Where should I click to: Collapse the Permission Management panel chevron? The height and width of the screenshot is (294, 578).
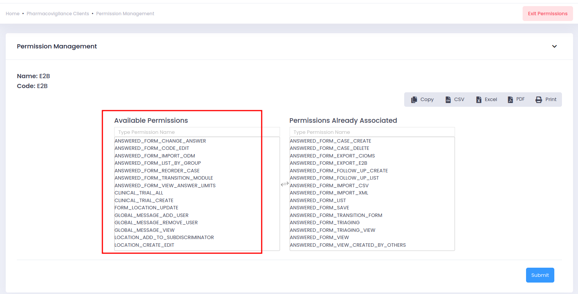pyautogui.click(x=554, y=47)
